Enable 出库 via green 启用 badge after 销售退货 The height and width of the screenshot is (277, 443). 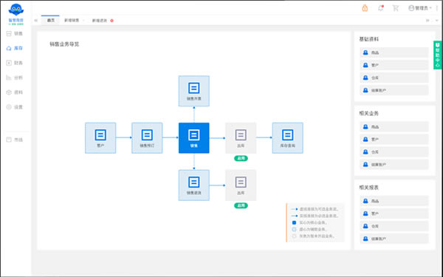241,206
